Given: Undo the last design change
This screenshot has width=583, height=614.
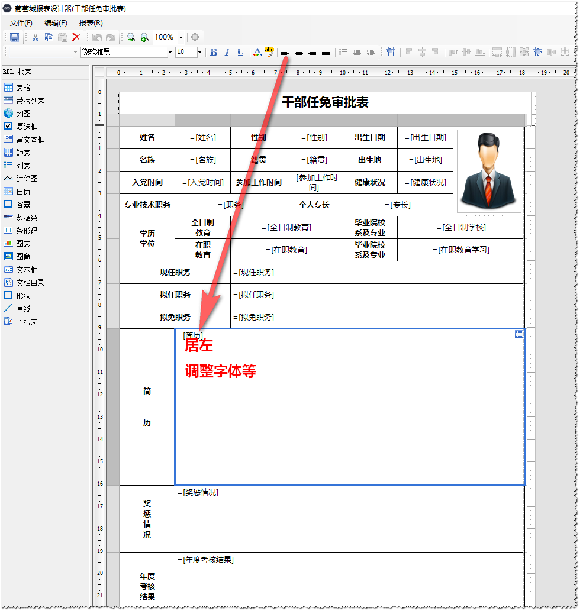Looking at the screenshot, I should pos(97,38).
